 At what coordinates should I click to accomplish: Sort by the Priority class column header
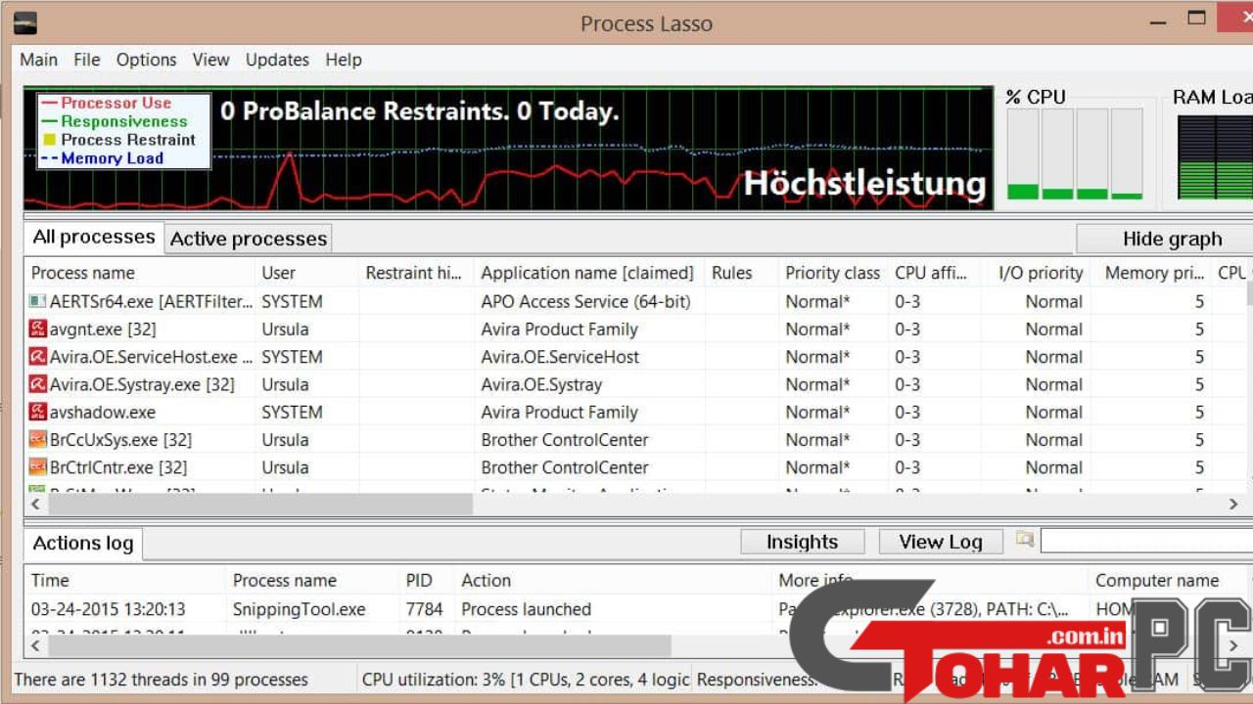click(833, 273)
